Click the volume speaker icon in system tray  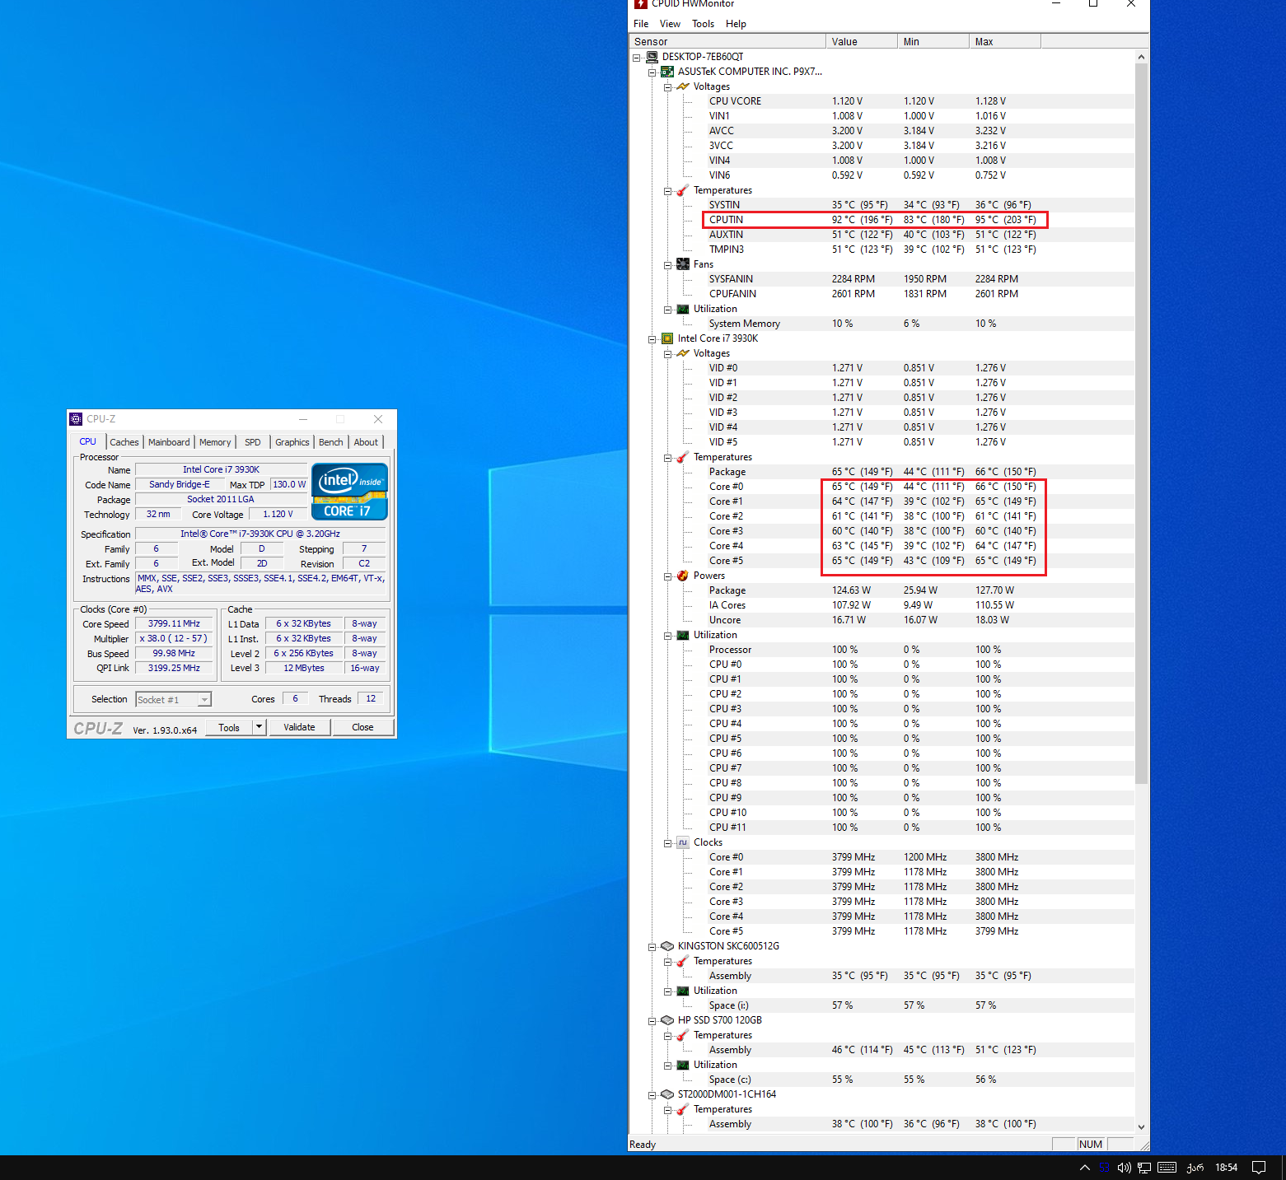(1124, 1168)
